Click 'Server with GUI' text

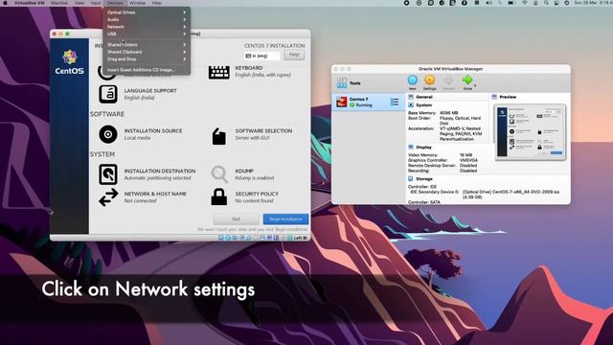pos(252,138)
